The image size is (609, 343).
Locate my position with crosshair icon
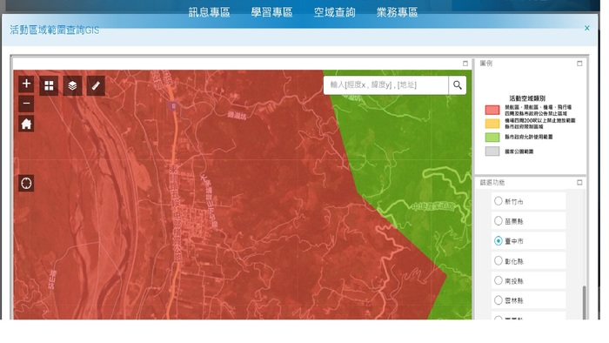pos(26,183)
